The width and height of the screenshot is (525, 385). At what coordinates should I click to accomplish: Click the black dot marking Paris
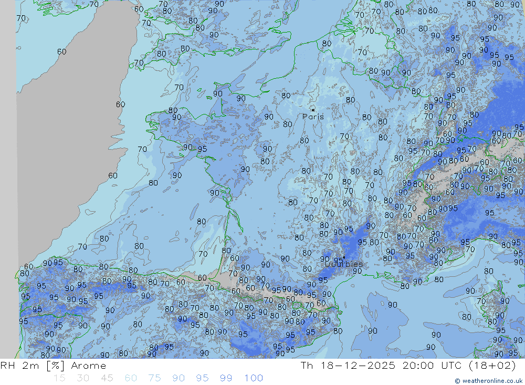(313, 110)
